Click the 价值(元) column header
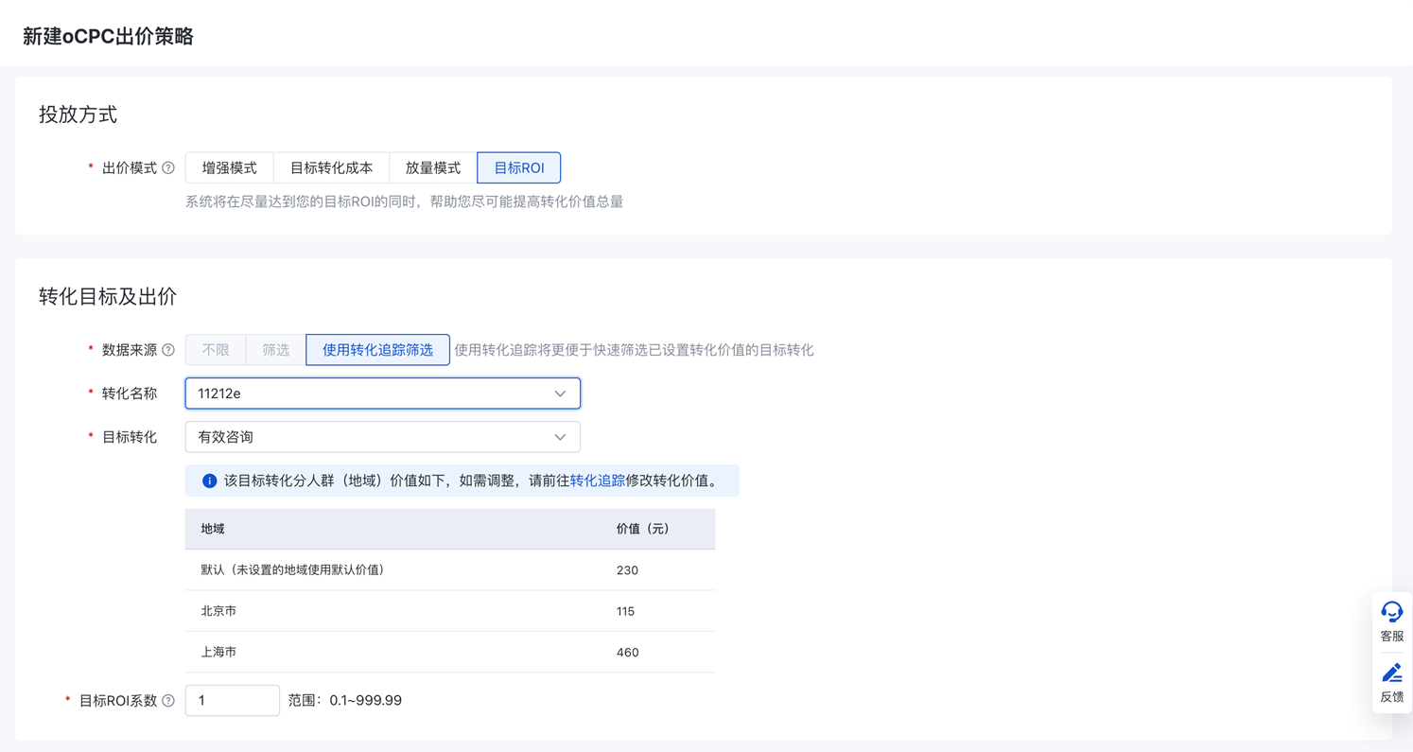Image resolution: width=1413 pixels, height=752 pixels. click(x=643, y=529)
